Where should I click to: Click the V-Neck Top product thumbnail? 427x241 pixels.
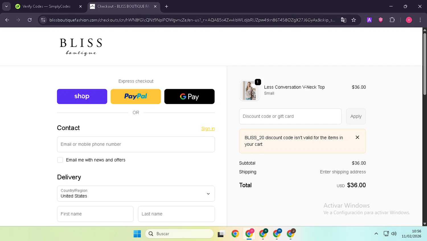tap(249, 90)
